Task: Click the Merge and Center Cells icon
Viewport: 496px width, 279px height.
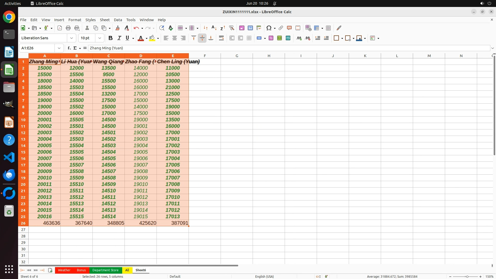Action: tap(232, 38)
